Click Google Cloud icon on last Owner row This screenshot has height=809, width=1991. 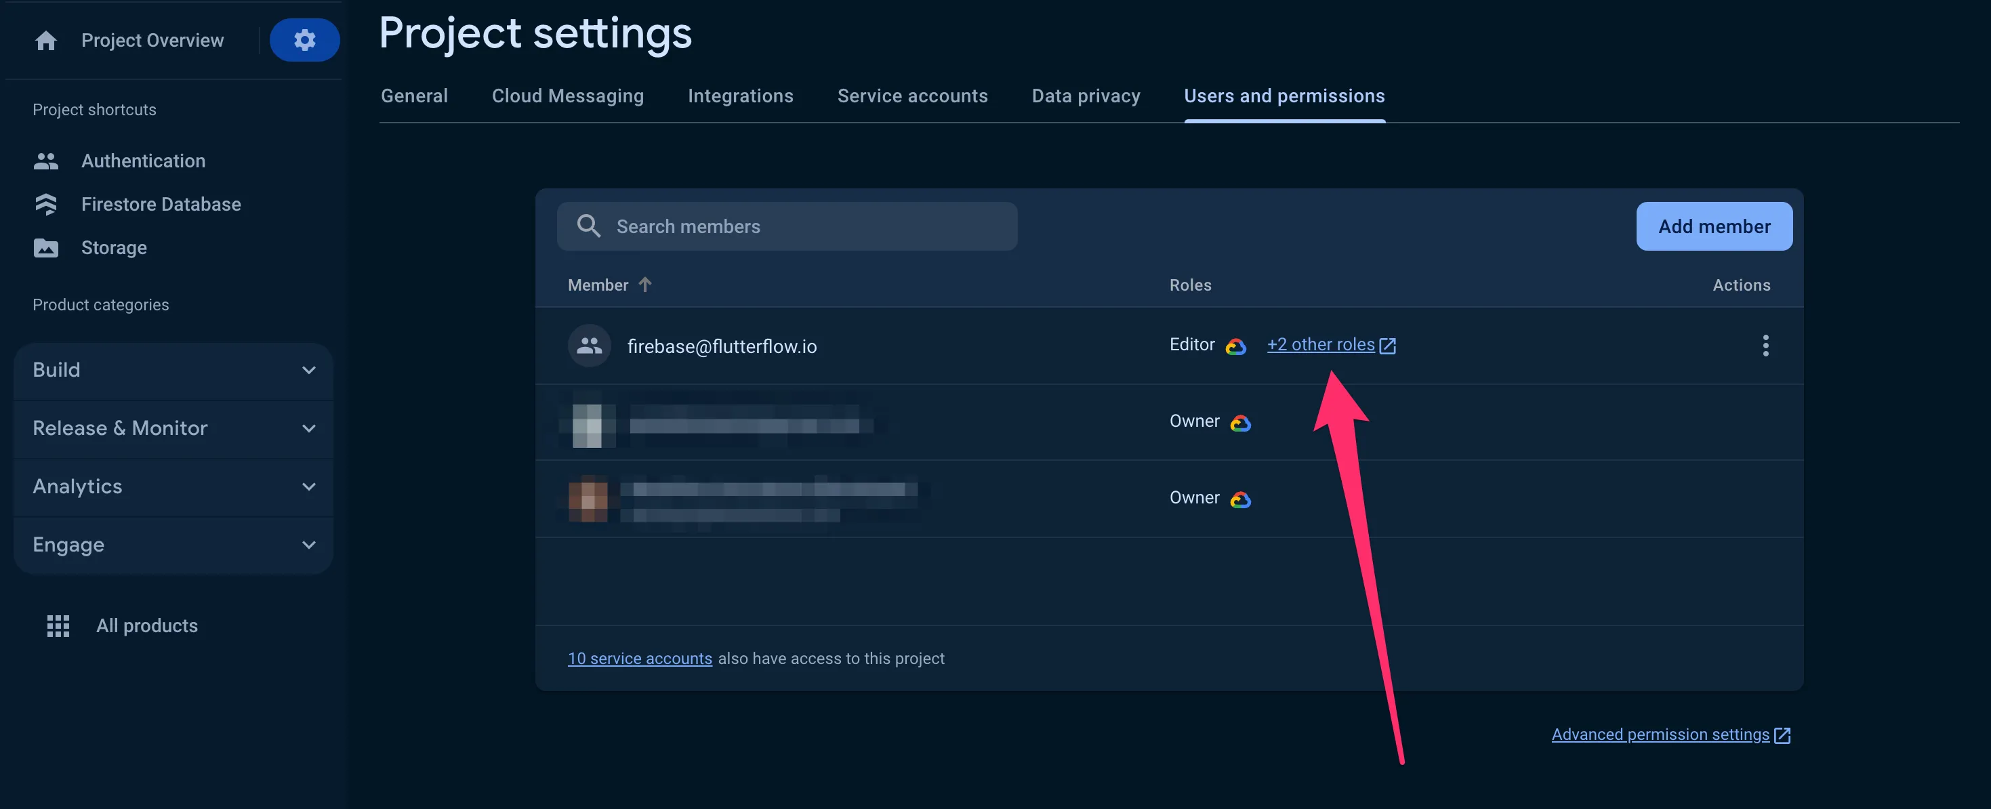pos(1241,499)
